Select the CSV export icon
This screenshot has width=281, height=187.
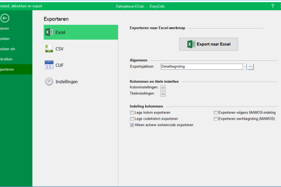coord(49,49)
